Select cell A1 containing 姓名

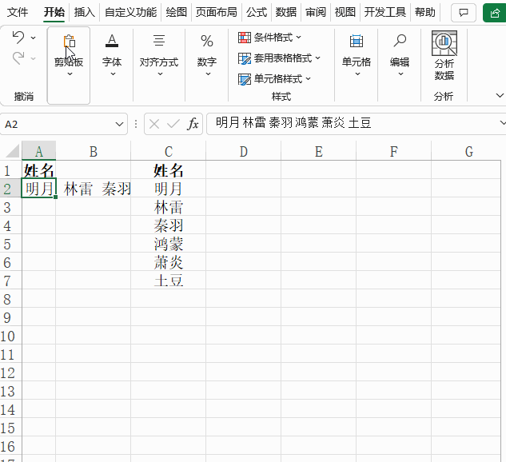(38, 169)
